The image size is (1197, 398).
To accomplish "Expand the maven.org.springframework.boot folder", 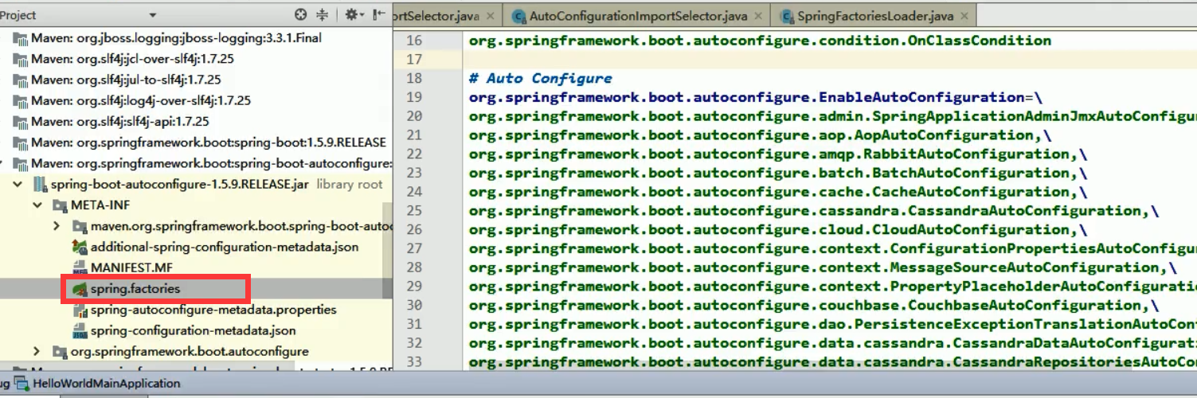I will coord(57,226).
